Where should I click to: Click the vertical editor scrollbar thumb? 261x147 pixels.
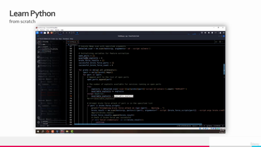pyautogui.click(x=224, y=69)
